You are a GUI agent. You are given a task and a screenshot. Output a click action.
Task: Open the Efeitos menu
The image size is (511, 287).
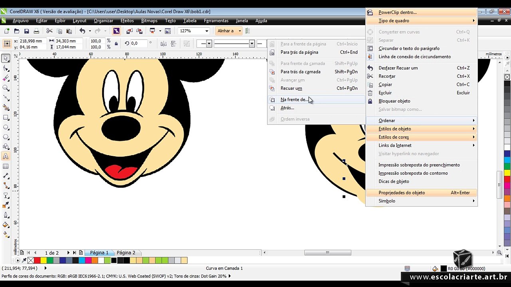click(x=127, y=21)
